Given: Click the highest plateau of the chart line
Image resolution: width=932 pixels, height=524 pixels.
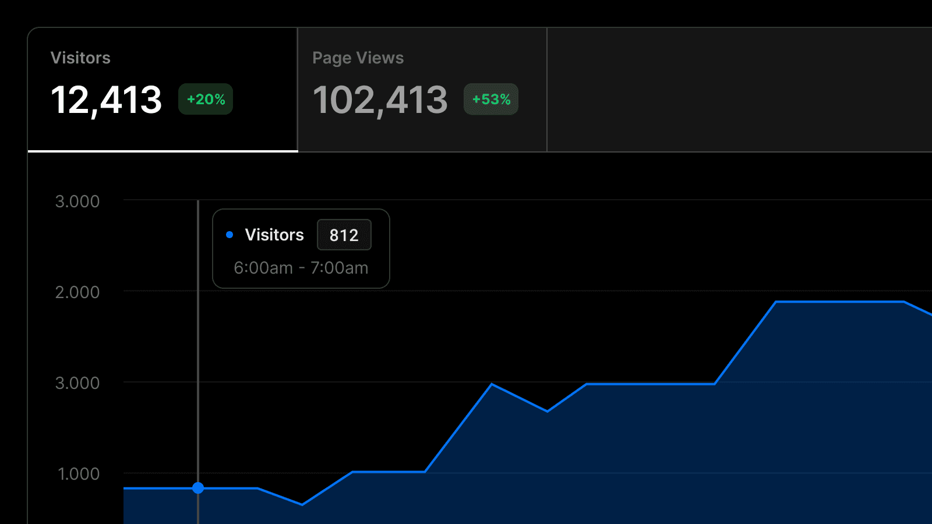Looking at the screenshot, I should (x=839, y=302).
